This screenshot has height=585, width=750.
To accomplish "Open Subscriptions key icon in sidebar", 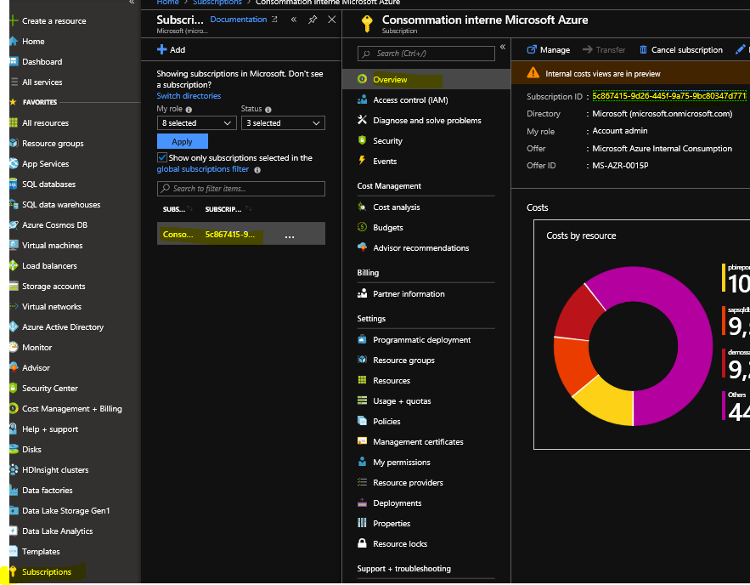I will (13, 571).
